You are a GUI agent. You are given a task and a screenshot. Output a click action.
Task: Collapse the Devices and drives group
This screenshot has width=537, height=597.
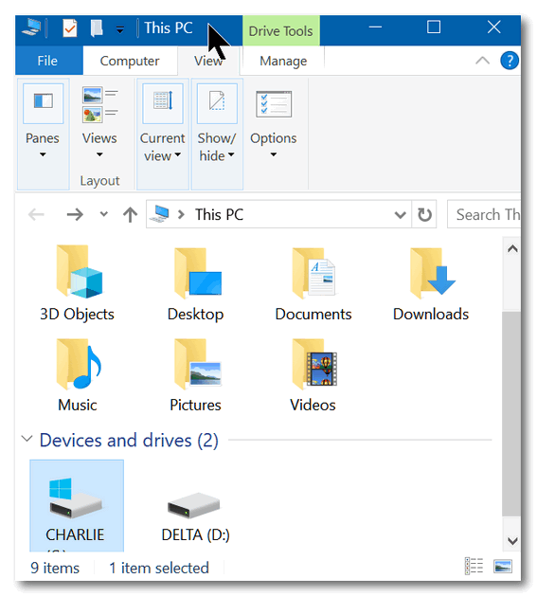pyautogui.click(x=27, y=439)
